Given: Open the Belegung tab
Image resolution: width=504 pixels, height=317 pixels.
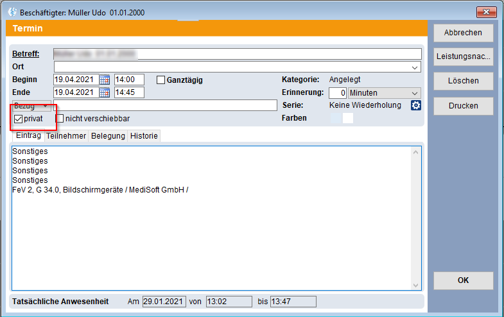Looking at the screenshot, I should [108, 136].
